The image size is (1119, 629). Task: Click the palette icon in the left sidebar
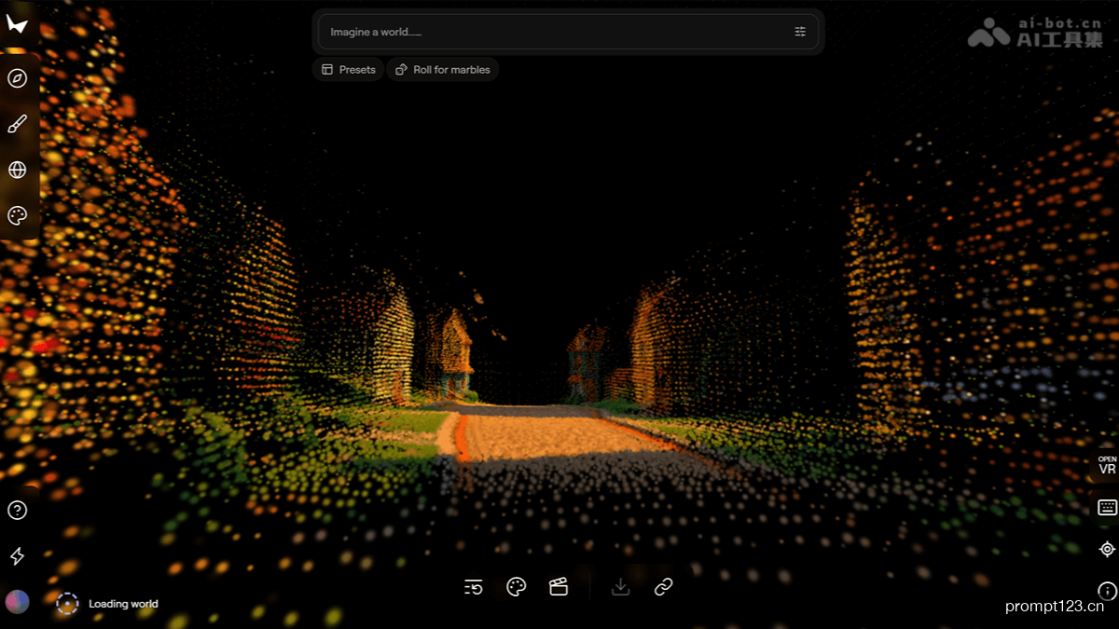[17, 215]
